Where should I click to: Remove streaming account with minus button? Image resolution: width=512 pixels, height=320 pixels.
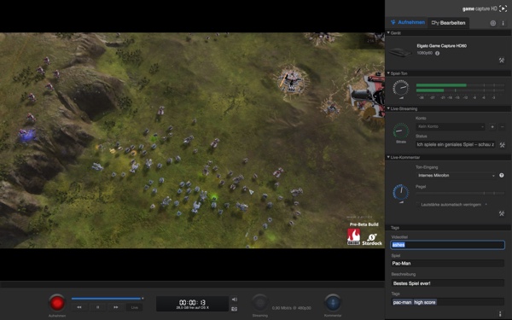point(503,126)
